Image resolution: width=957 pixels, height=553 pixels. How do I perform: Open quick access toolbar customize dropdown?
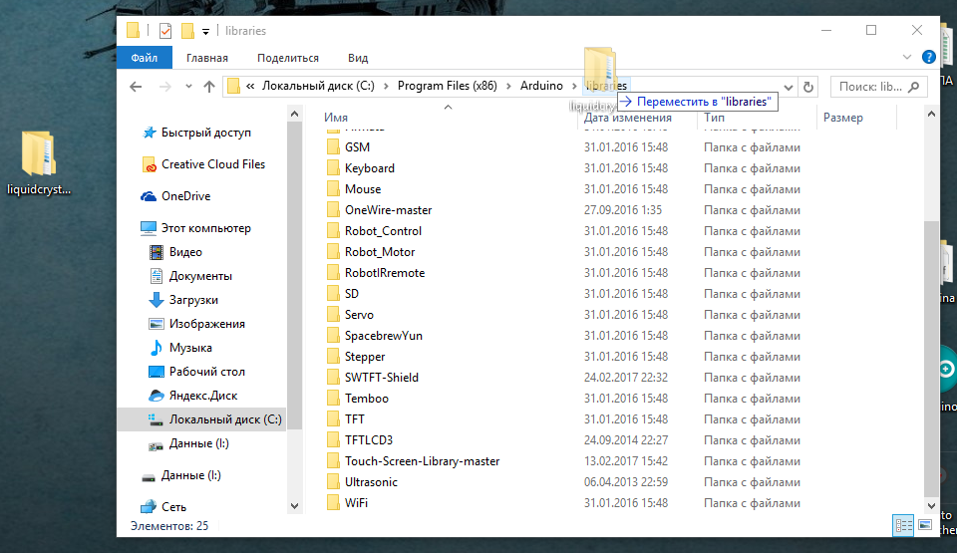point(205,31)
